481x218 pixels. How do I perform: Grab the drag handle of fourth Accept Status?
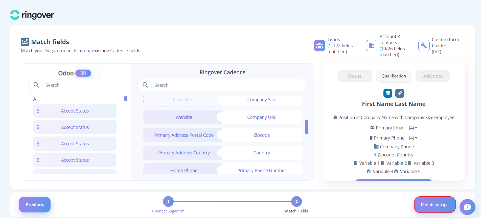click(38, 160)
